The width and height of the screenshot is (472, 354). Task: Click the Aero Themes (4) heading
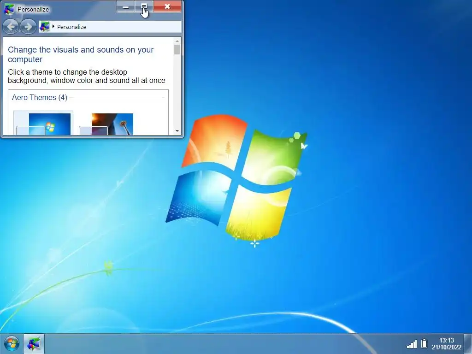click(40, 98)
